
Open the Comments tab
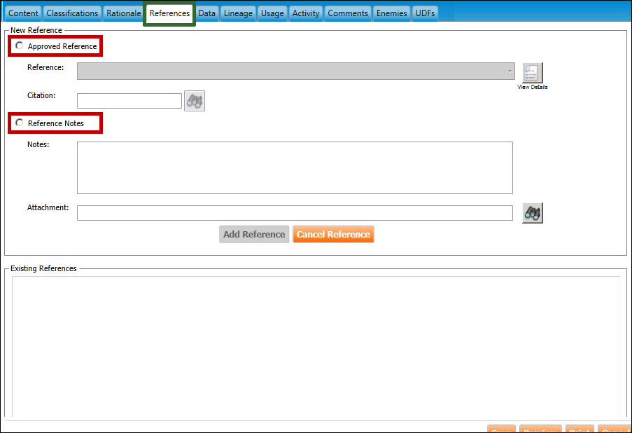[348, 13]
